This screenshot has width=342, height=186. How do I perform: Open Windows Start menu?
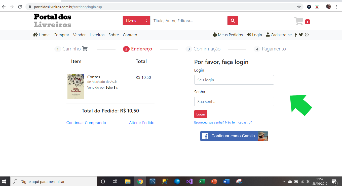[x=5, y=181]
